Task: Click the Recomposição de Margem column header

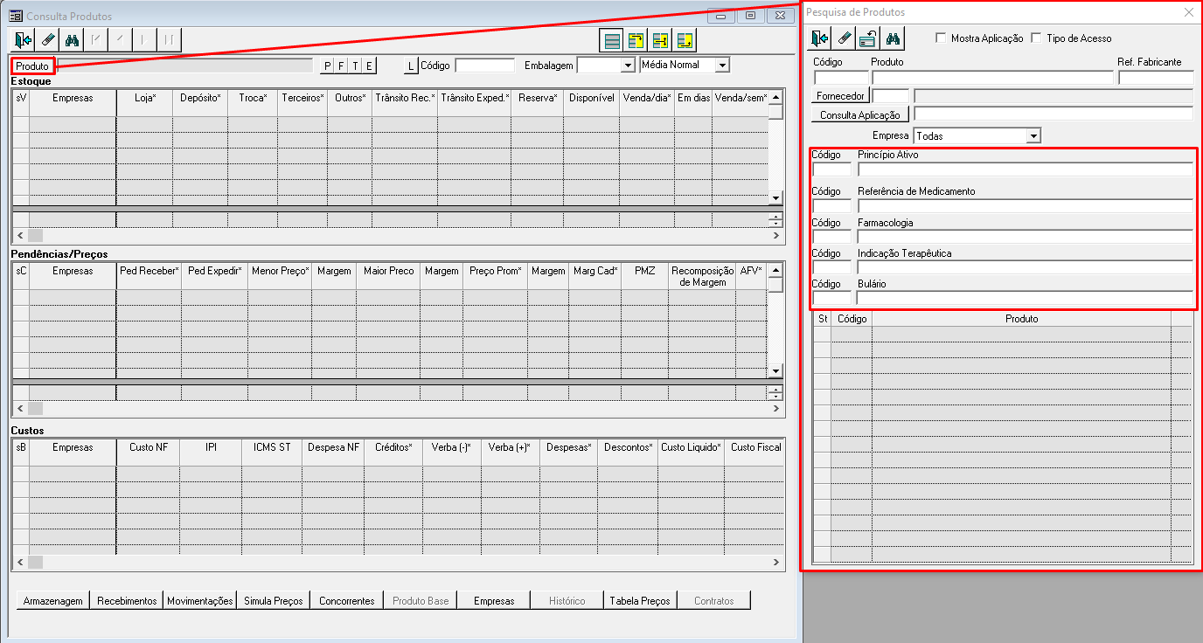Action: pyautogui.click(x=702, y=276)
